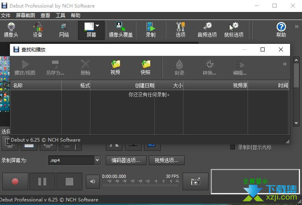Click the pause recording button
This screenshot has width=302, height=205.
click(x=42, y=181)
